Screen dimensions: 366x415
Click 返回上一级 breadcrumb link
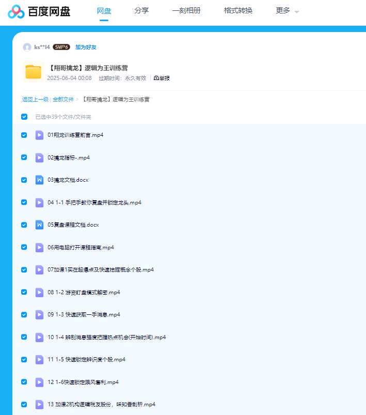(x=35, y=99)
